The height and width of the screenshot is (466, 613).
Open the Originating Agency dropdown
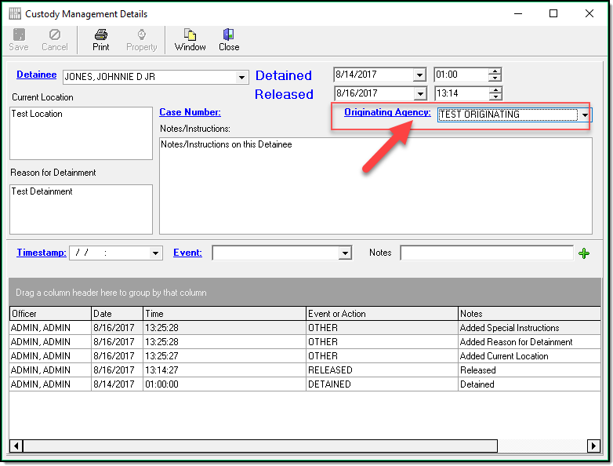585,115
